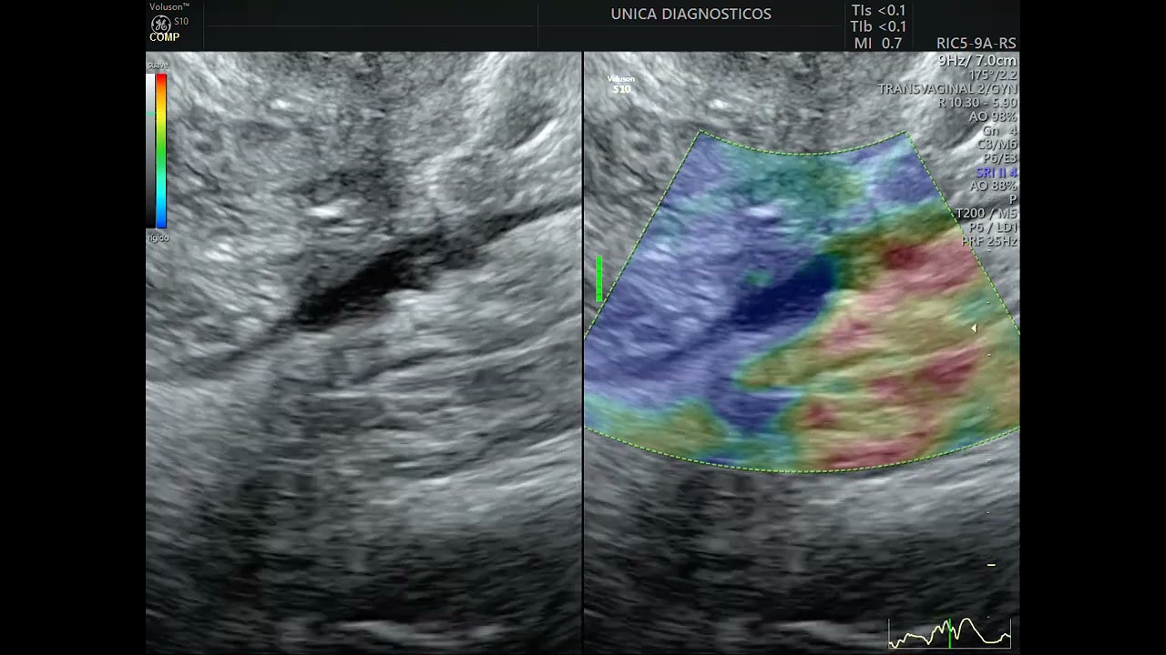This screenshot has width=1166, height=655.
Task: Click the green compression quality indicator bar
Action: coord(598,278)
